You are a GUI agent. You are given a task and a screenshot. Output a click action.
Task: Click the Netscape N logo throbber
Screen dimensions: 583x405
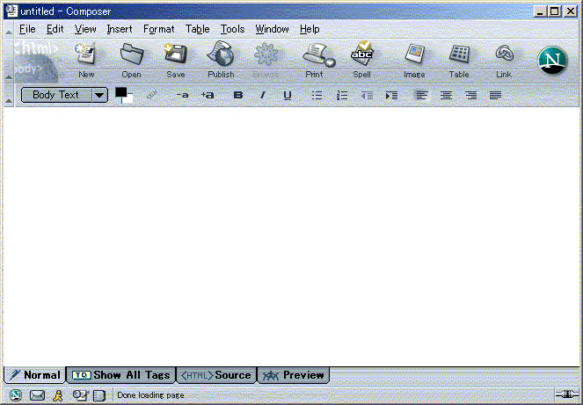552,61
